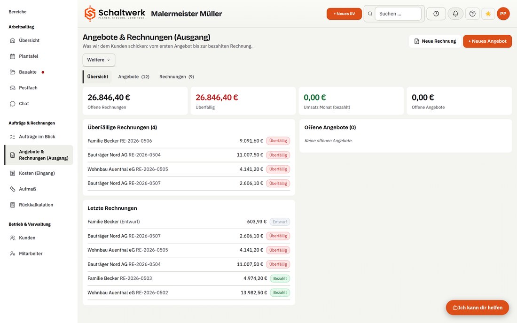The width and height of the screenshot is (517, 323).
Task: Expand the Weitere dropdown
Action: [x=99, y=60]
